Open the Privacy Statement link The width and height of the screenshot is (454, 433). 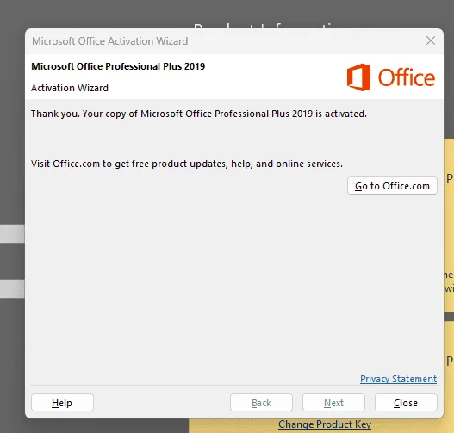tap(398, 379)
